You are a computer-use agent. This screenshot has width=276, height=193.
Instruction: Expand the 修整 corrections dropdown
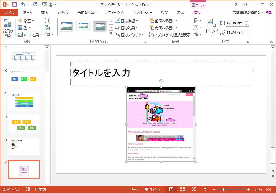pyautogui.click(x=26, y=21)
